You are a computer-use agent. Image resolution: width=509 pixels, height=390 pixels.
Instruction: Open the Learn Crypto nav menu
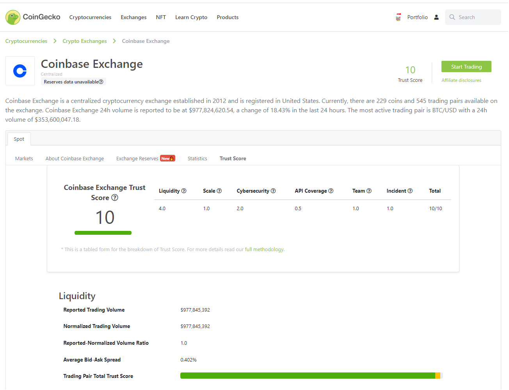pos(191,17)
